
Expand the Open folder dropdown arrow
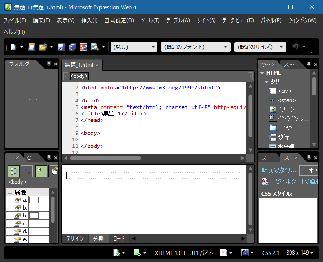52,47
